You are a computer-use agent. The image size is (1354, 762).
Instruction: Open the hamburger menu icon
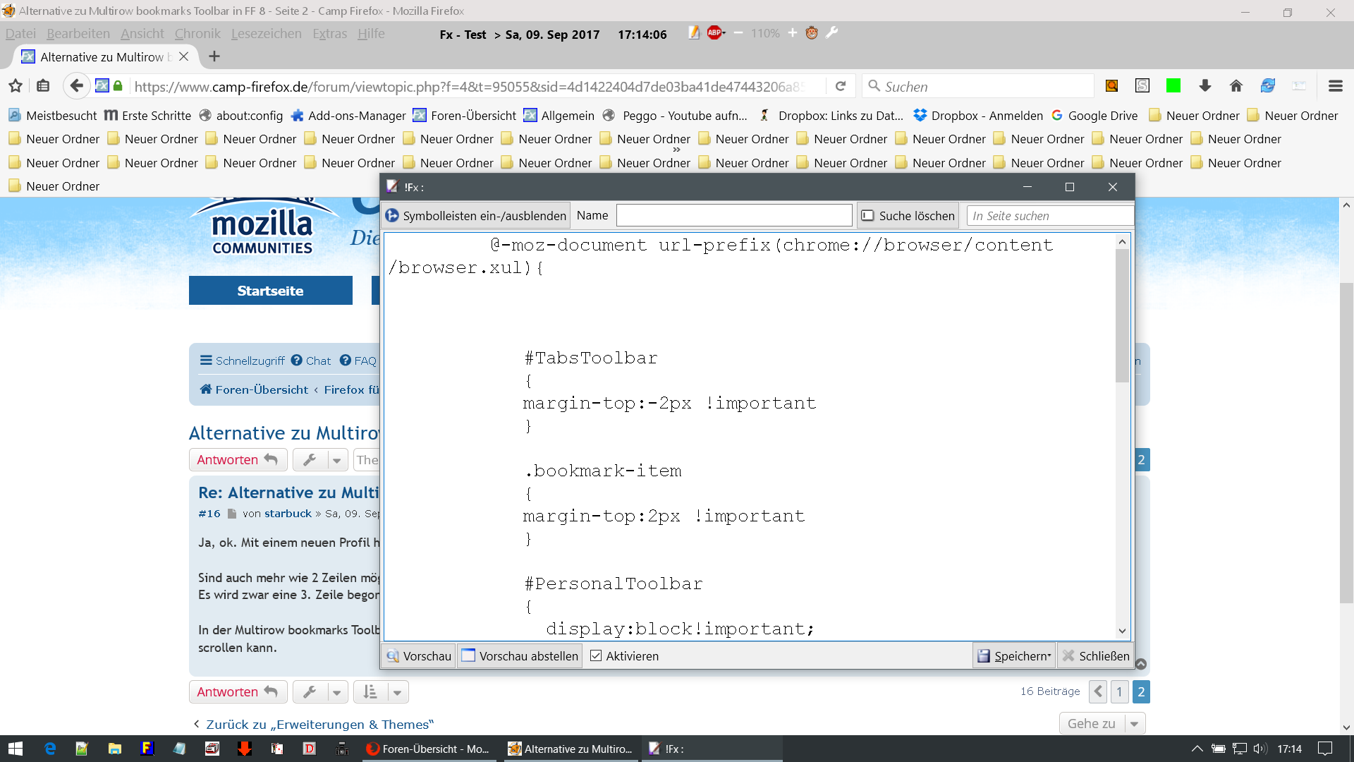click(x=1335, y=86)
